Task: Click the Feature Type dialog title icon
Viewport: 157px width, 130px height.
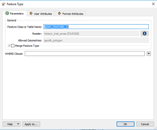Action: tap(3, 4)
